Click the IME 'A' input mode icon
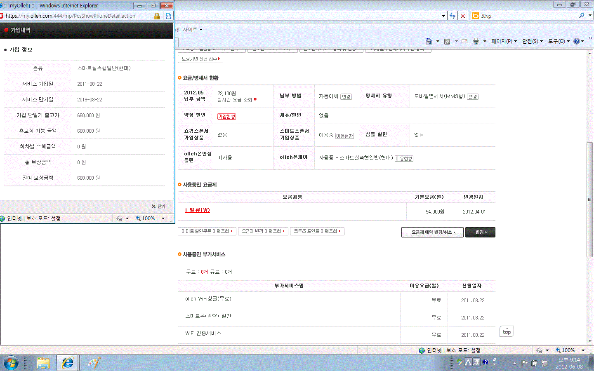The image size is (594, 371). (468, 362)
